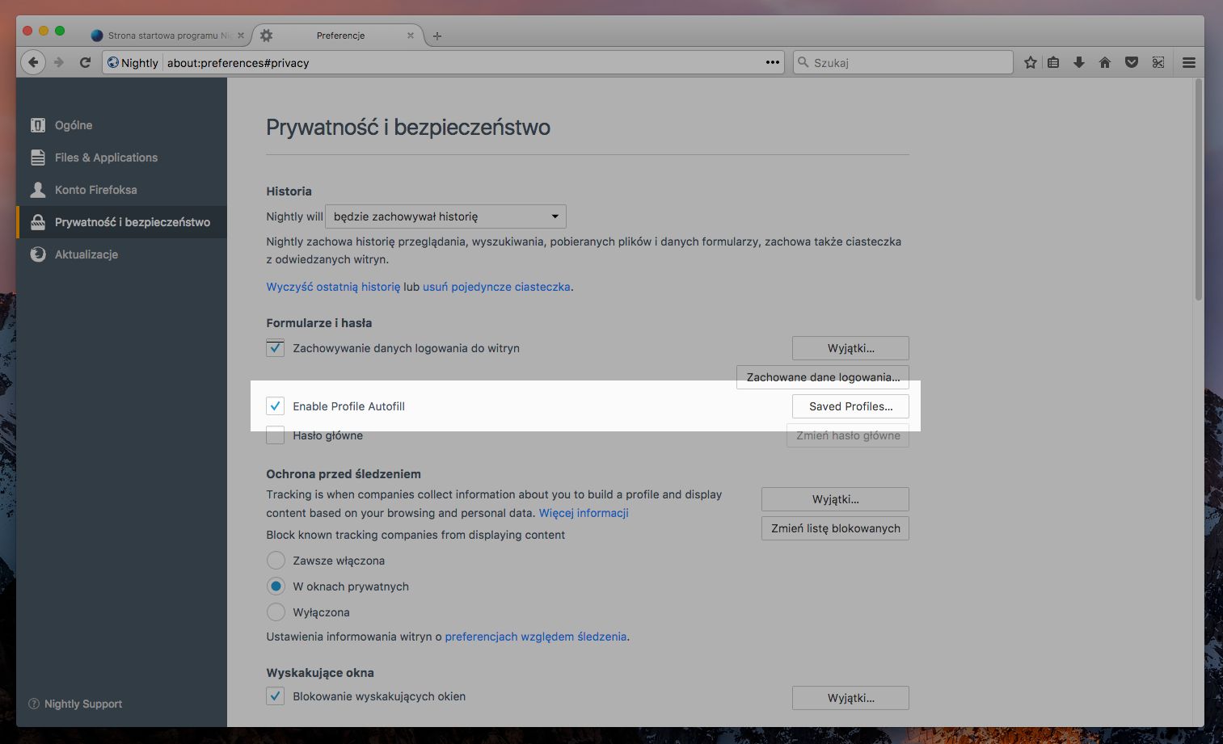Click the Prywatność i bezpieczeństwo page heading

click(408, 127)
